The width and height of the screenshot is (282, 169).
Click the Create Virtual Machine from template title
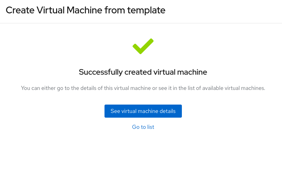pyautogui.click(x=85, y=10)
